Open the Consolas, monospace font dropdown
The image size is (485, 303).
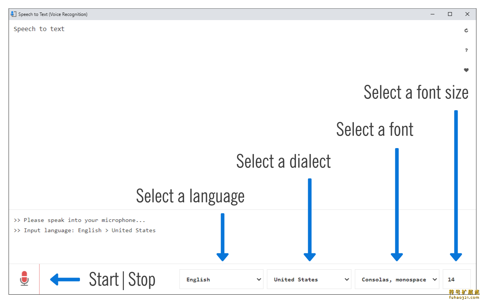point(397,279)
